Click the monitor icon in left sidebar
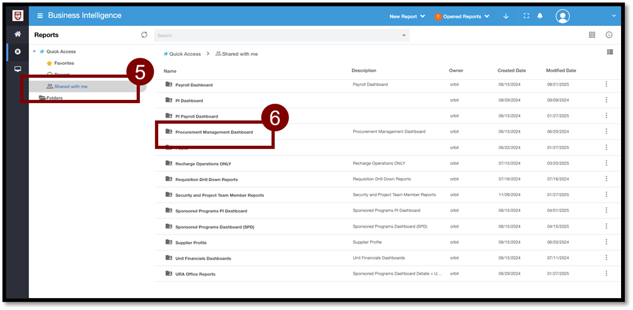 (x=18, y=69)
